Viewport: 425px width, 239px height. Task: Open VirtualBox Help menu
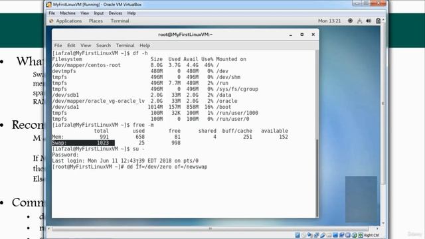tap(131, 13)
